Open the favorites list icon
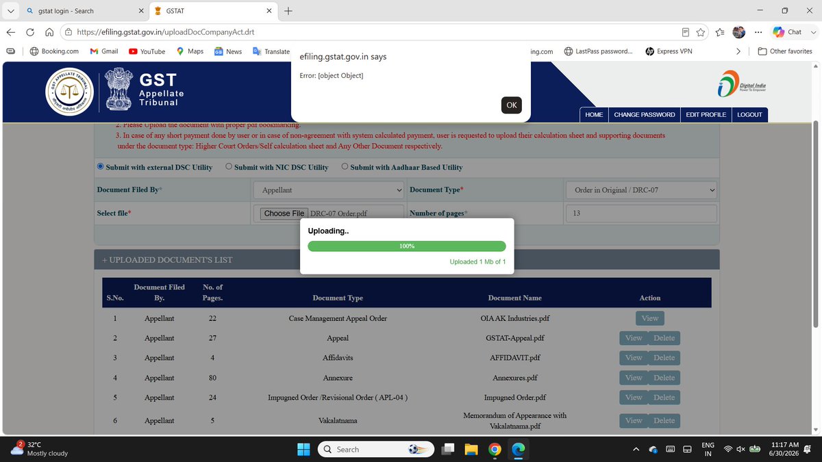The image size is (822, 462). click(720, 31)
